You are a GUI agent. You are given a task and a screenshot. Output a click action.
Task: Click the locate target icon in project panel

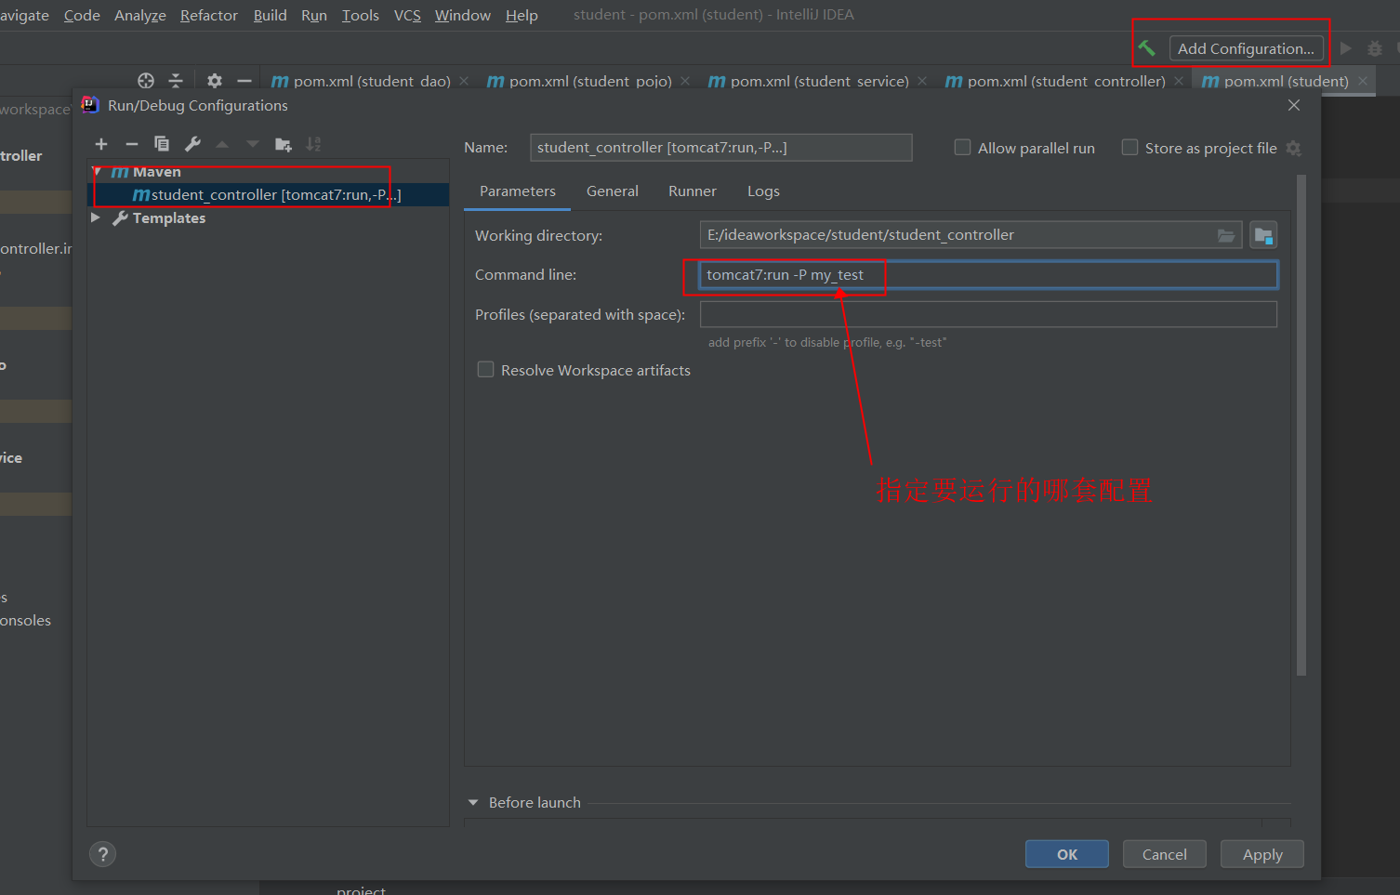pos(146,81)
